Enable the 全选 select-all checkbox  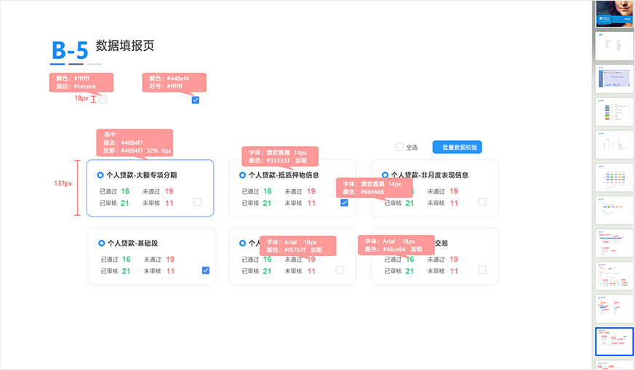(399, 148)
